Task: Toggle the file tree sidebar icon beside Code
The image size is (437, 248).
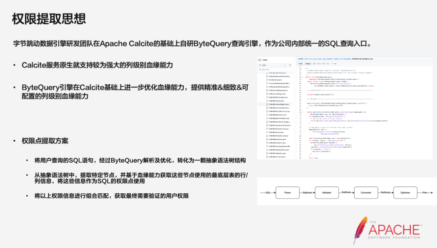Action: (259, 60)
